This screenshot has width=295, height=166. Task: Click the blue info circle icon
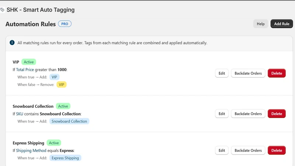point(12,42)
